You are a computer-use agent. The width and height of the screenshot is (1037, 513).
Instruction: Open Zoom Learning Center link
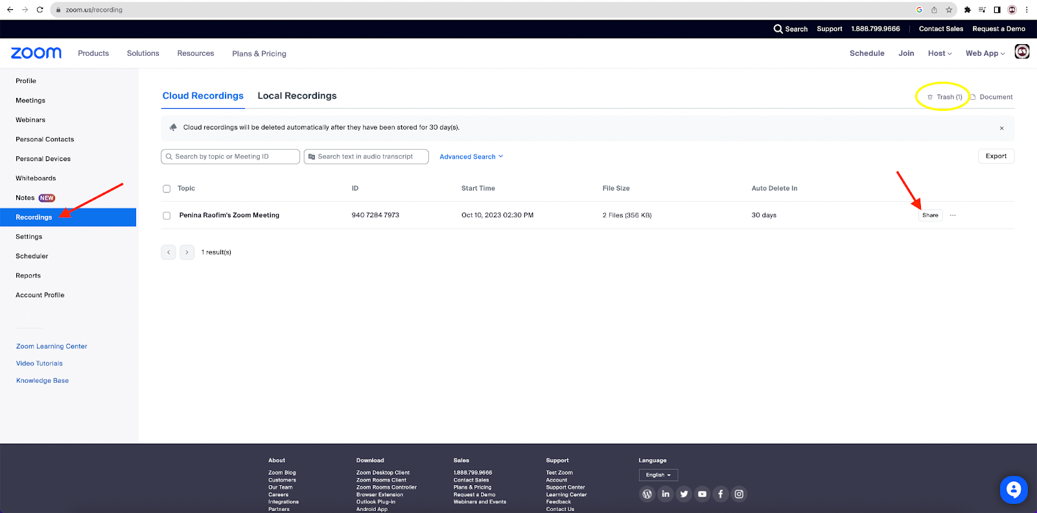point(52,346)
